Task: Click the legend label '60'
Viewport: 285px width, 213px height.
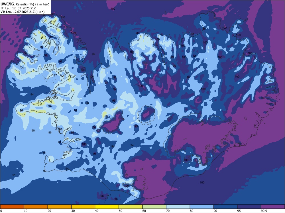Action: pyautogui.click(x=144, y=211)
